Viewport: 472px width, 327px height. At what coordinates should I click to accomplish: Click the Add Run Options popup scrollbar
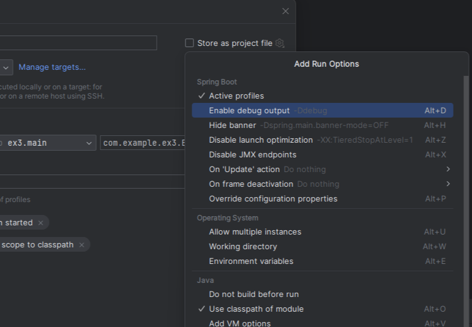click(x=466, y=201)
